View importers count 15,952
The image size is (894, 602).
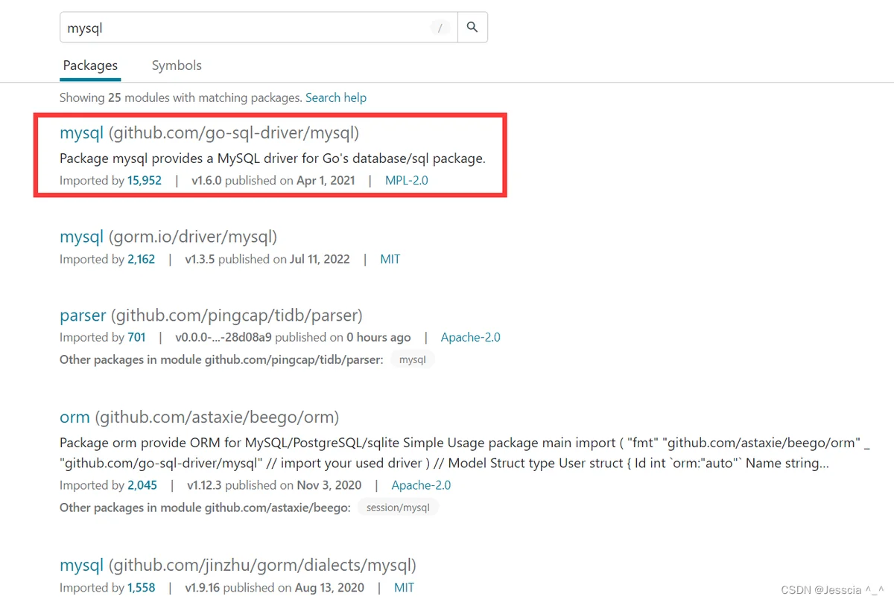[x=145, y=180]
